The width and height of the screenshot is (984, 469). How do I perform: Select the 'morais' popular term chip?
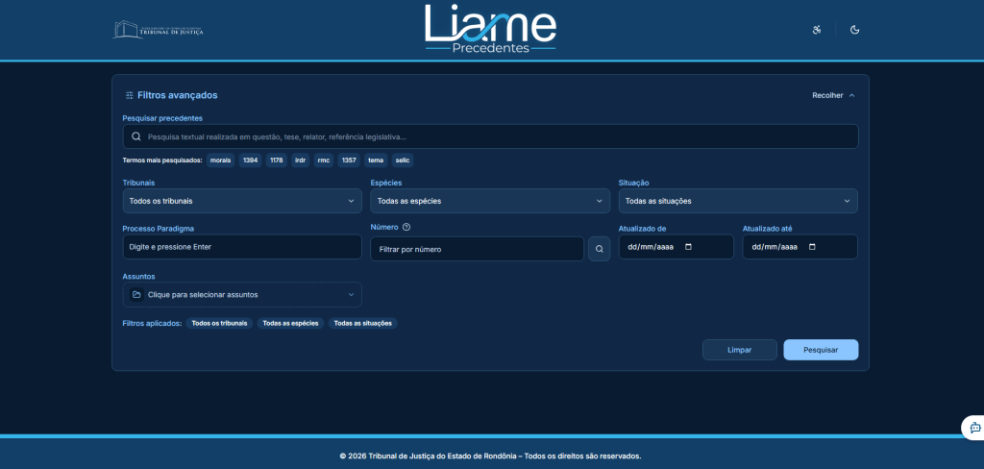click(x=221, y=160)
